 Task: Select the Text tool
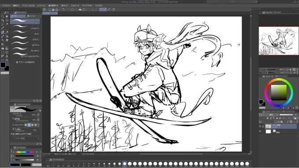7,56
